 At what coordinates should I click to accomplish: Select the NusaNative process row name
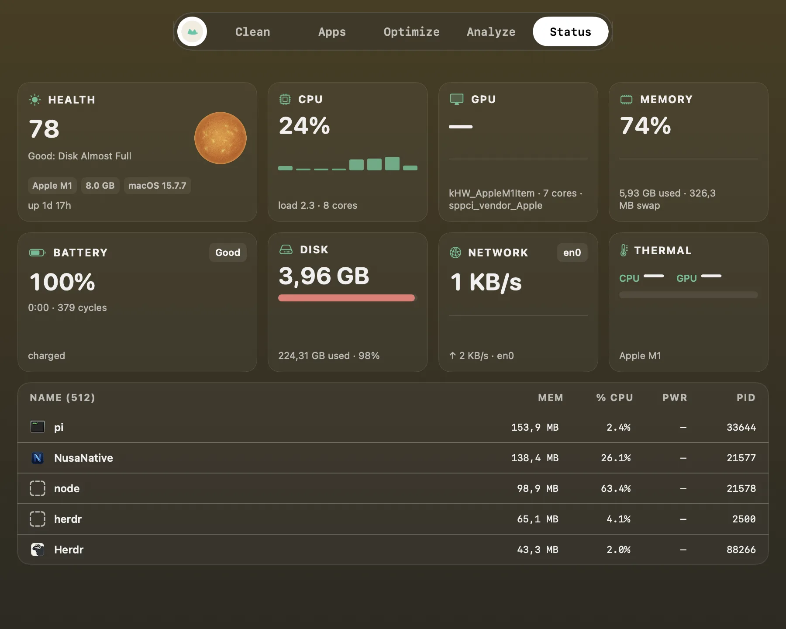coord(83,458)
